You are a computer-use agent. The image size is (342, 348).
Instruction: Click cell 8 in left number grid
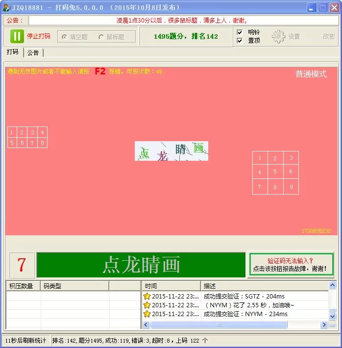click(43, 143)
